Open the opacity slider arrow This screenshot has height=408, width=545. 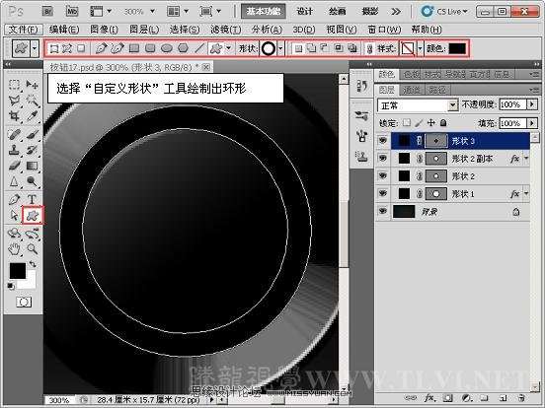[x=532, y=104]
